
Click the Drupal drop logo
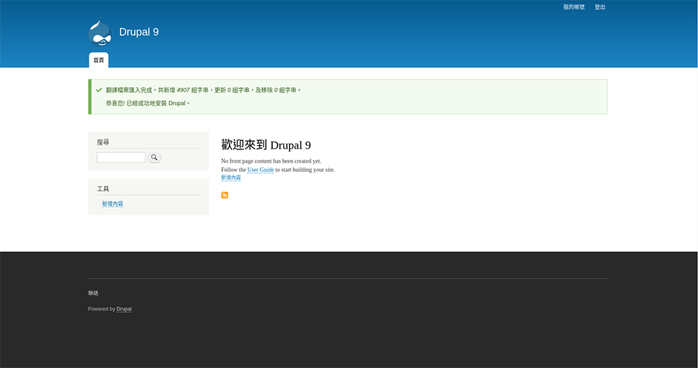(100, 33)
